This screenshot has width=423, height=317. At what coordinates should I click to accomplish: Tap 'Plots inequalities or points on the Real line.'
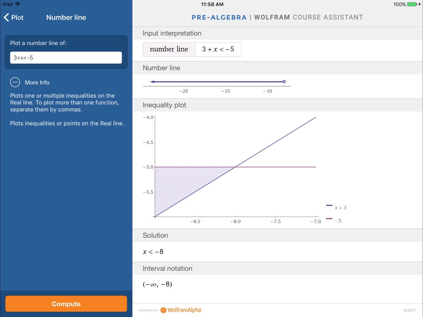point(67,123)
